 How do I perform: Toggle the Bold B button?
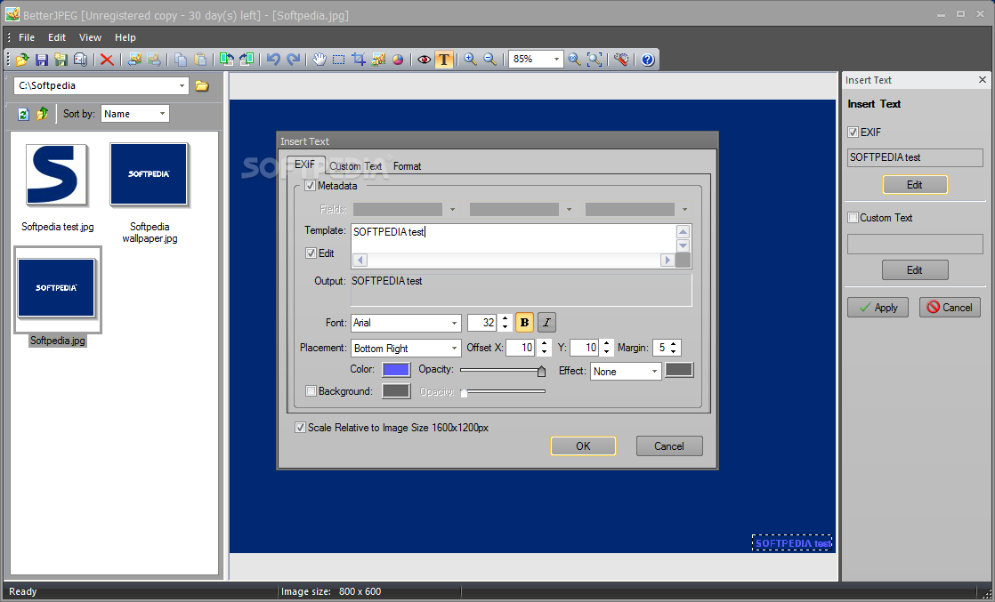pos(524,323)
